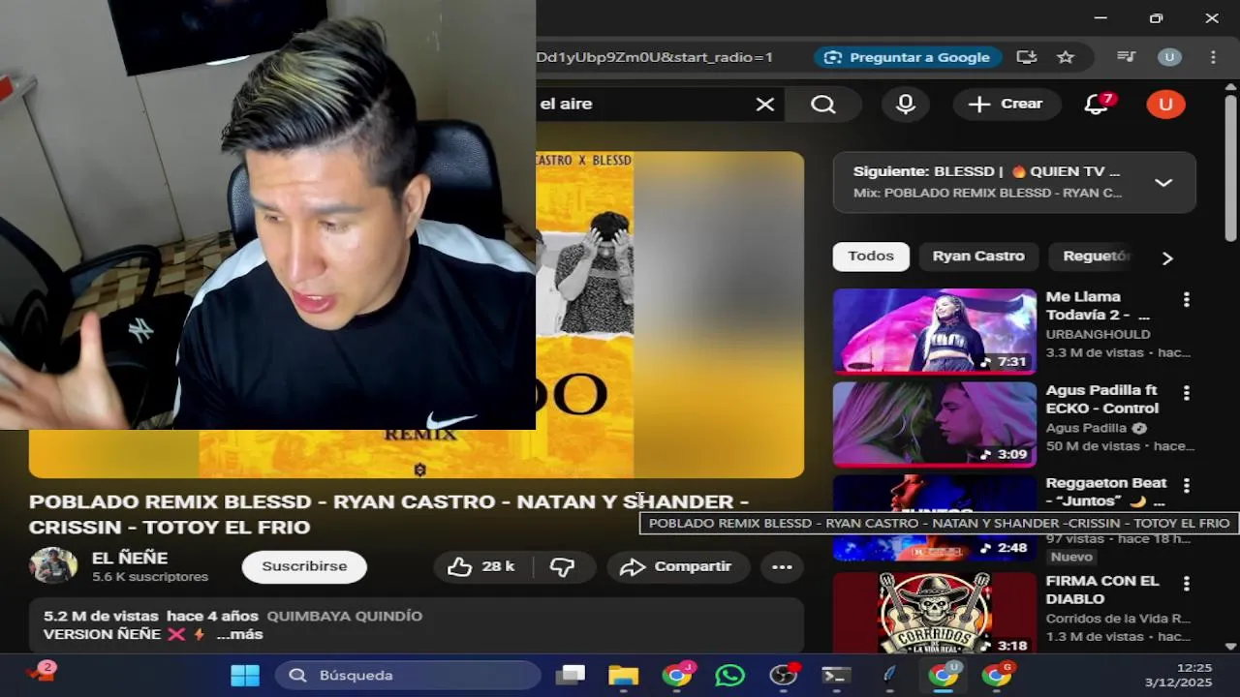
Task: Open Reggaeton Beat Juntos video title
Action: coord(1106,492)
